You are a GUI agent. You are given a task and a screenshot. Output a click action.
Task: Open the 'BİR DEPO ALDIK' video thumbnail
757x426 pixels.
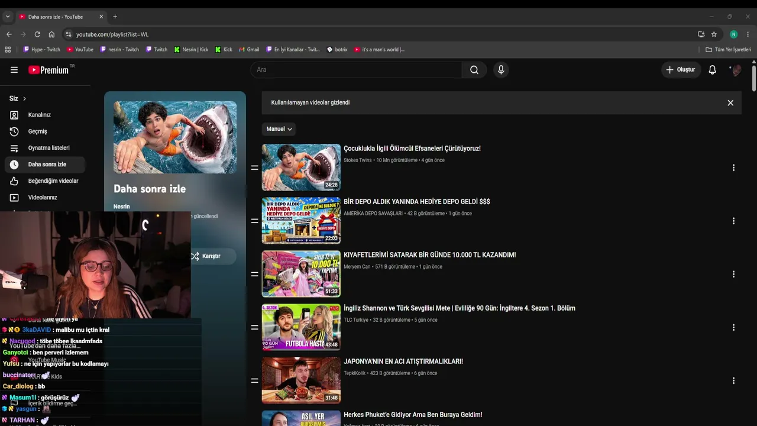tap(301, 221)
